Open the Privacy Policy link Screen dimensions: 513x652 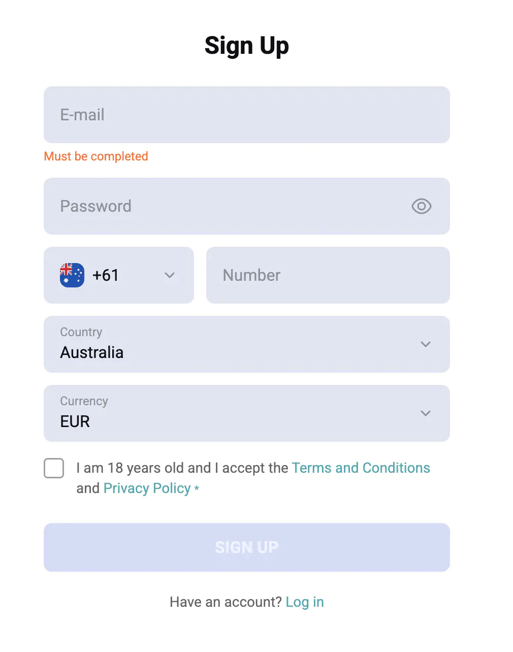tap(147, 488)
